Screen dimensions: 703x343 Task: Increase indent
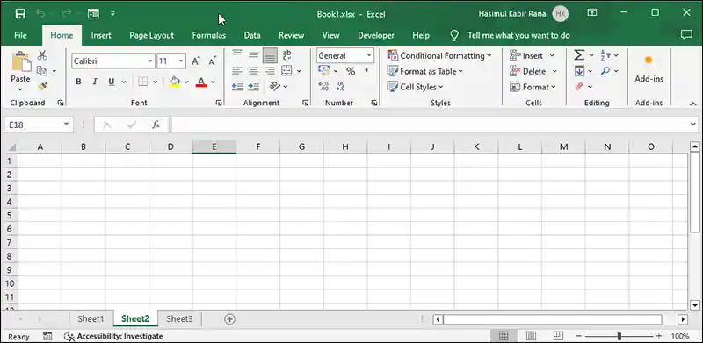254,86
